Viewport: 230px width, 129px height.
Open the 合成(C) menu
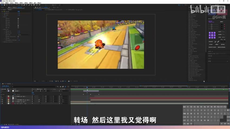coord(12,3)
